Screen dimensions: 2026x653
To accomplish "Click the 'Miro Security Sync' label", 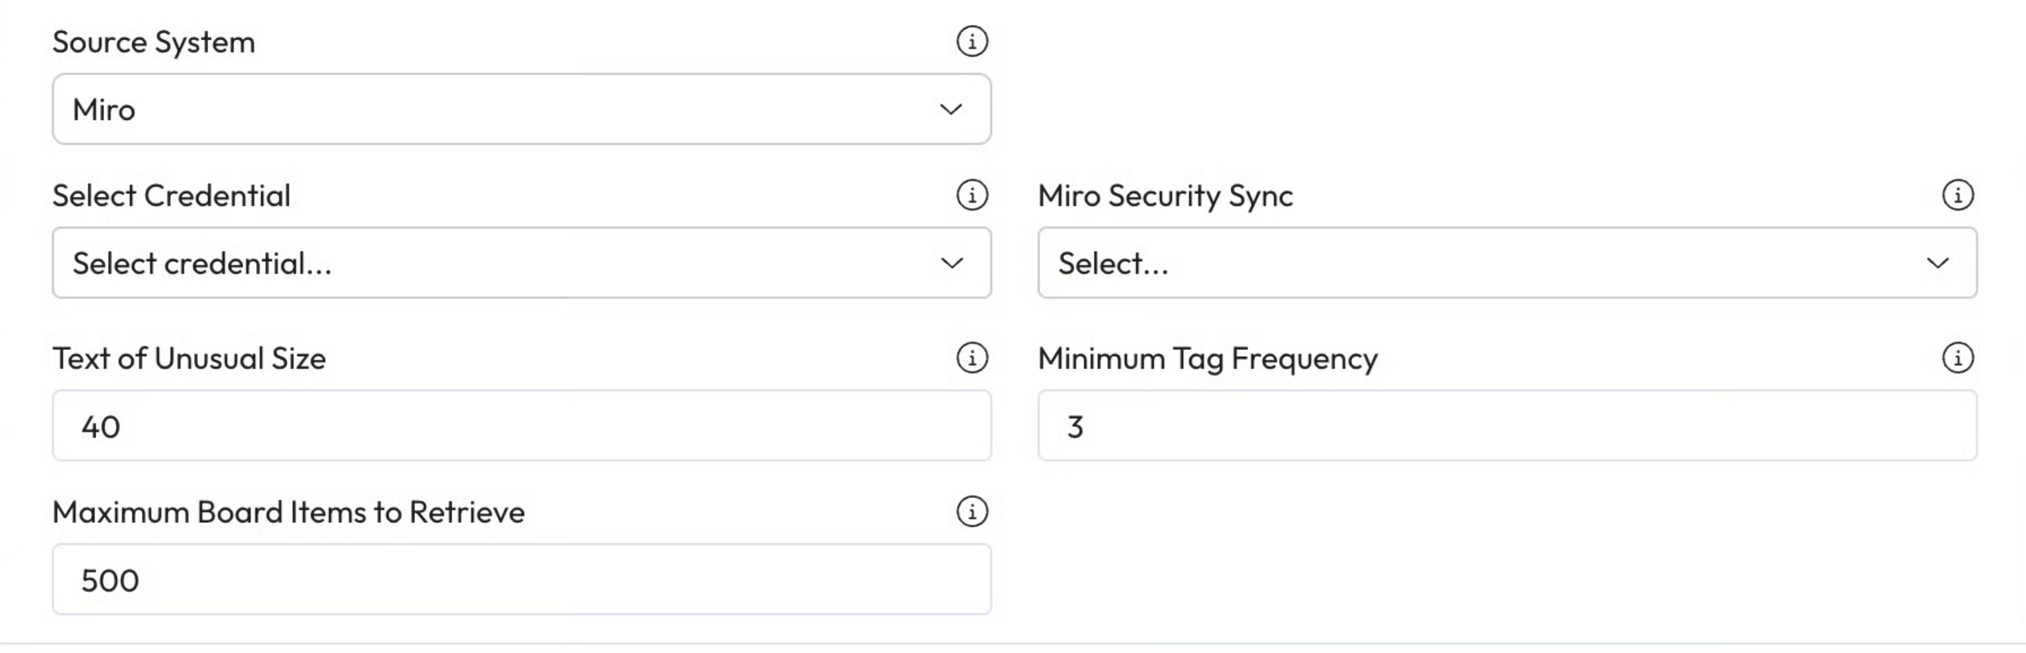I will [x=1165, y=195].
